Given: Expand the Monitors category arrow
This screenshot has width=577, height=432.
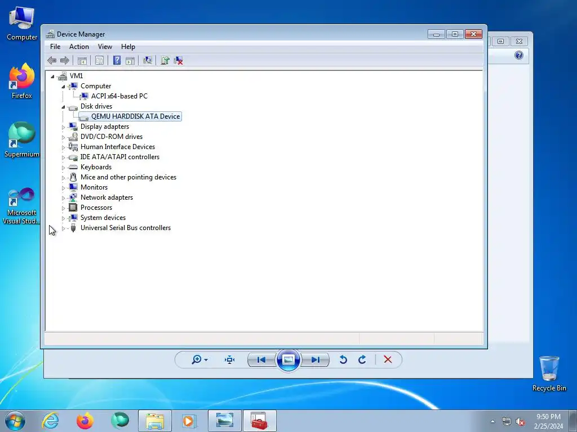Looking at the screenshot, I should pyautogui.click(x=63, y=188).
